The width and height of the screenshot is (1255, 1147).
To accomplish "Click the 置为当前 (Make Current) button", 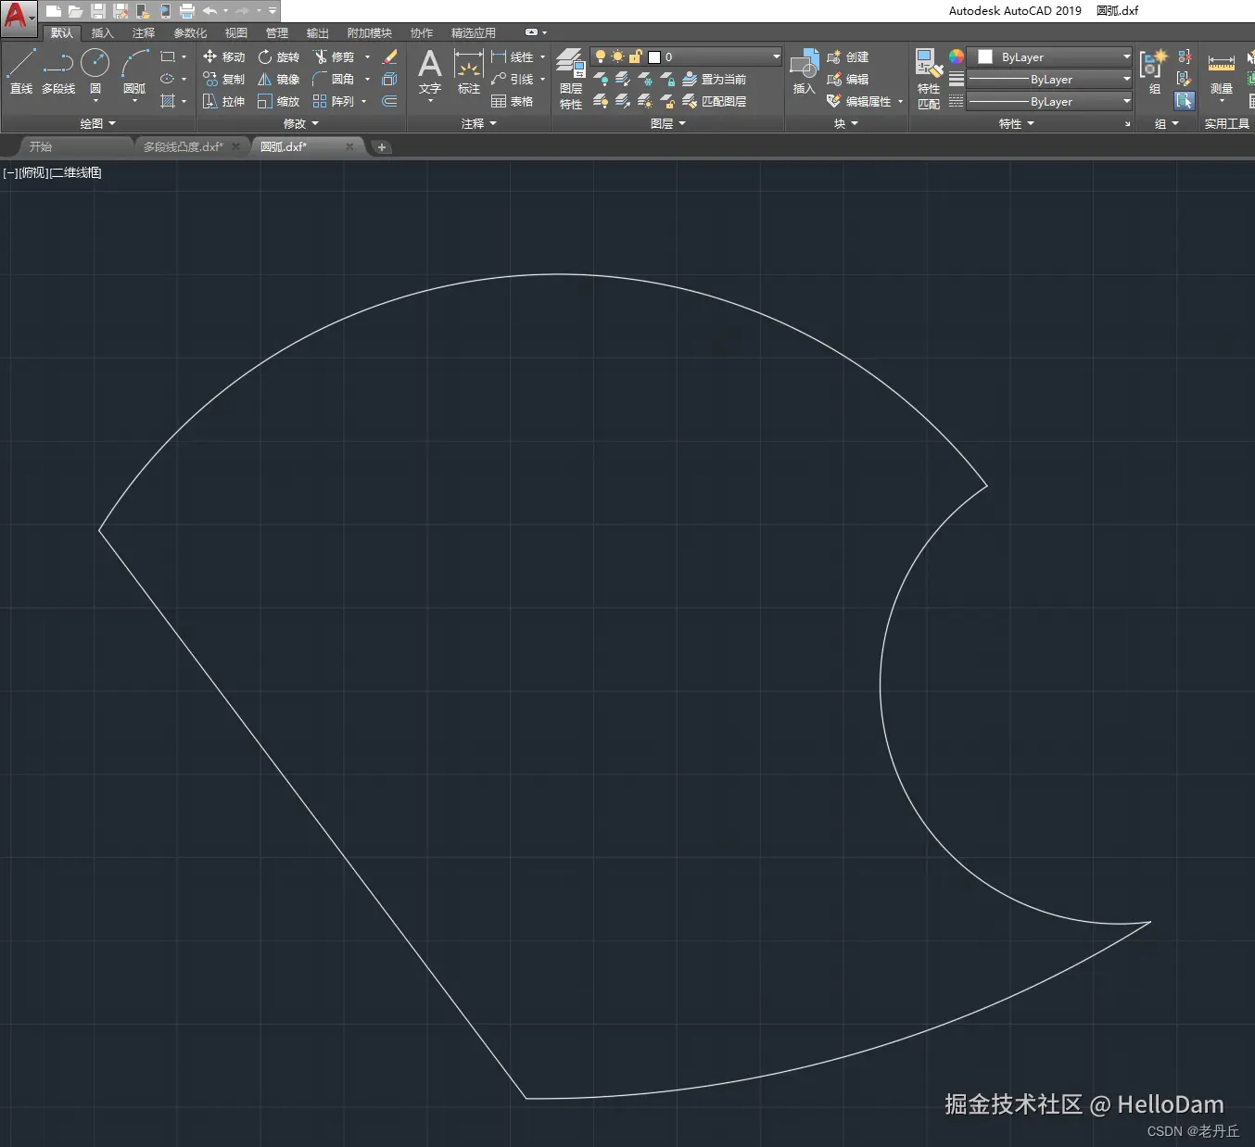I will 714,79.
